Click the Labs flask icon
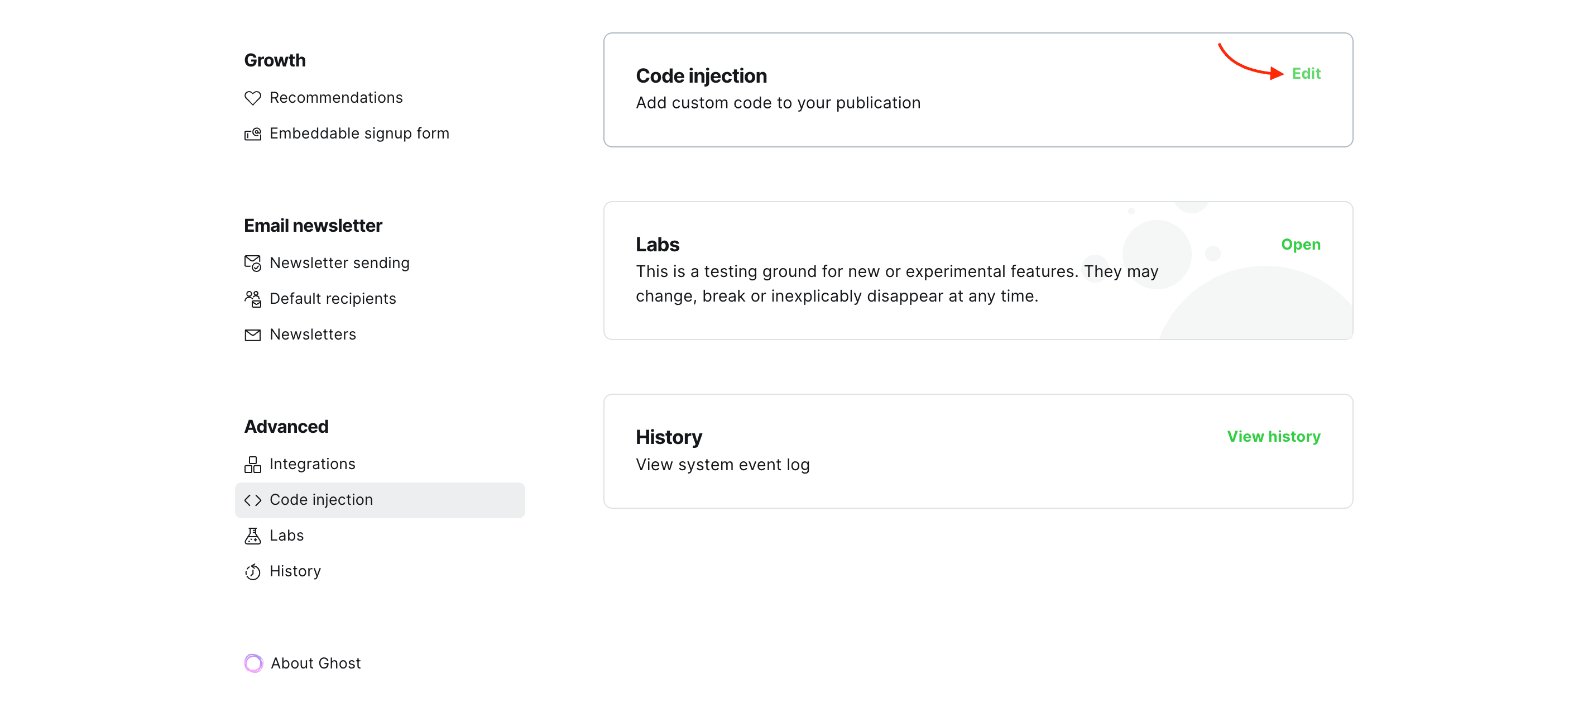The width and height of the screenshot is (1583, 707). (252, 536)
